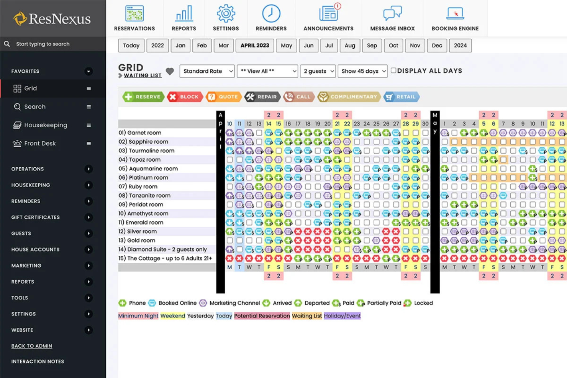Click the Back To Admin link
This screenshot has height=378, width=567.
tap(31, 345)
